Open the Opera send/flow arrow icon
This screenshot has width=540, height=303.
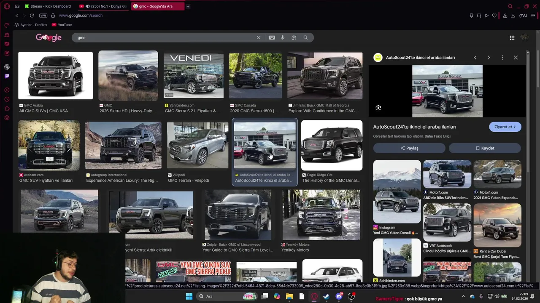[x=486, y=16]
